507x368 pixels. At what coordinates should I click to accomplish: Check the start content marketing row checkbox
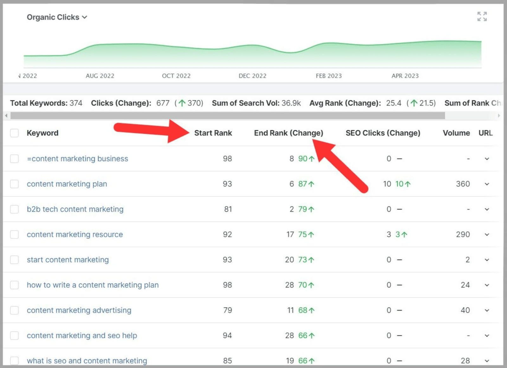(x=14, y=260)
